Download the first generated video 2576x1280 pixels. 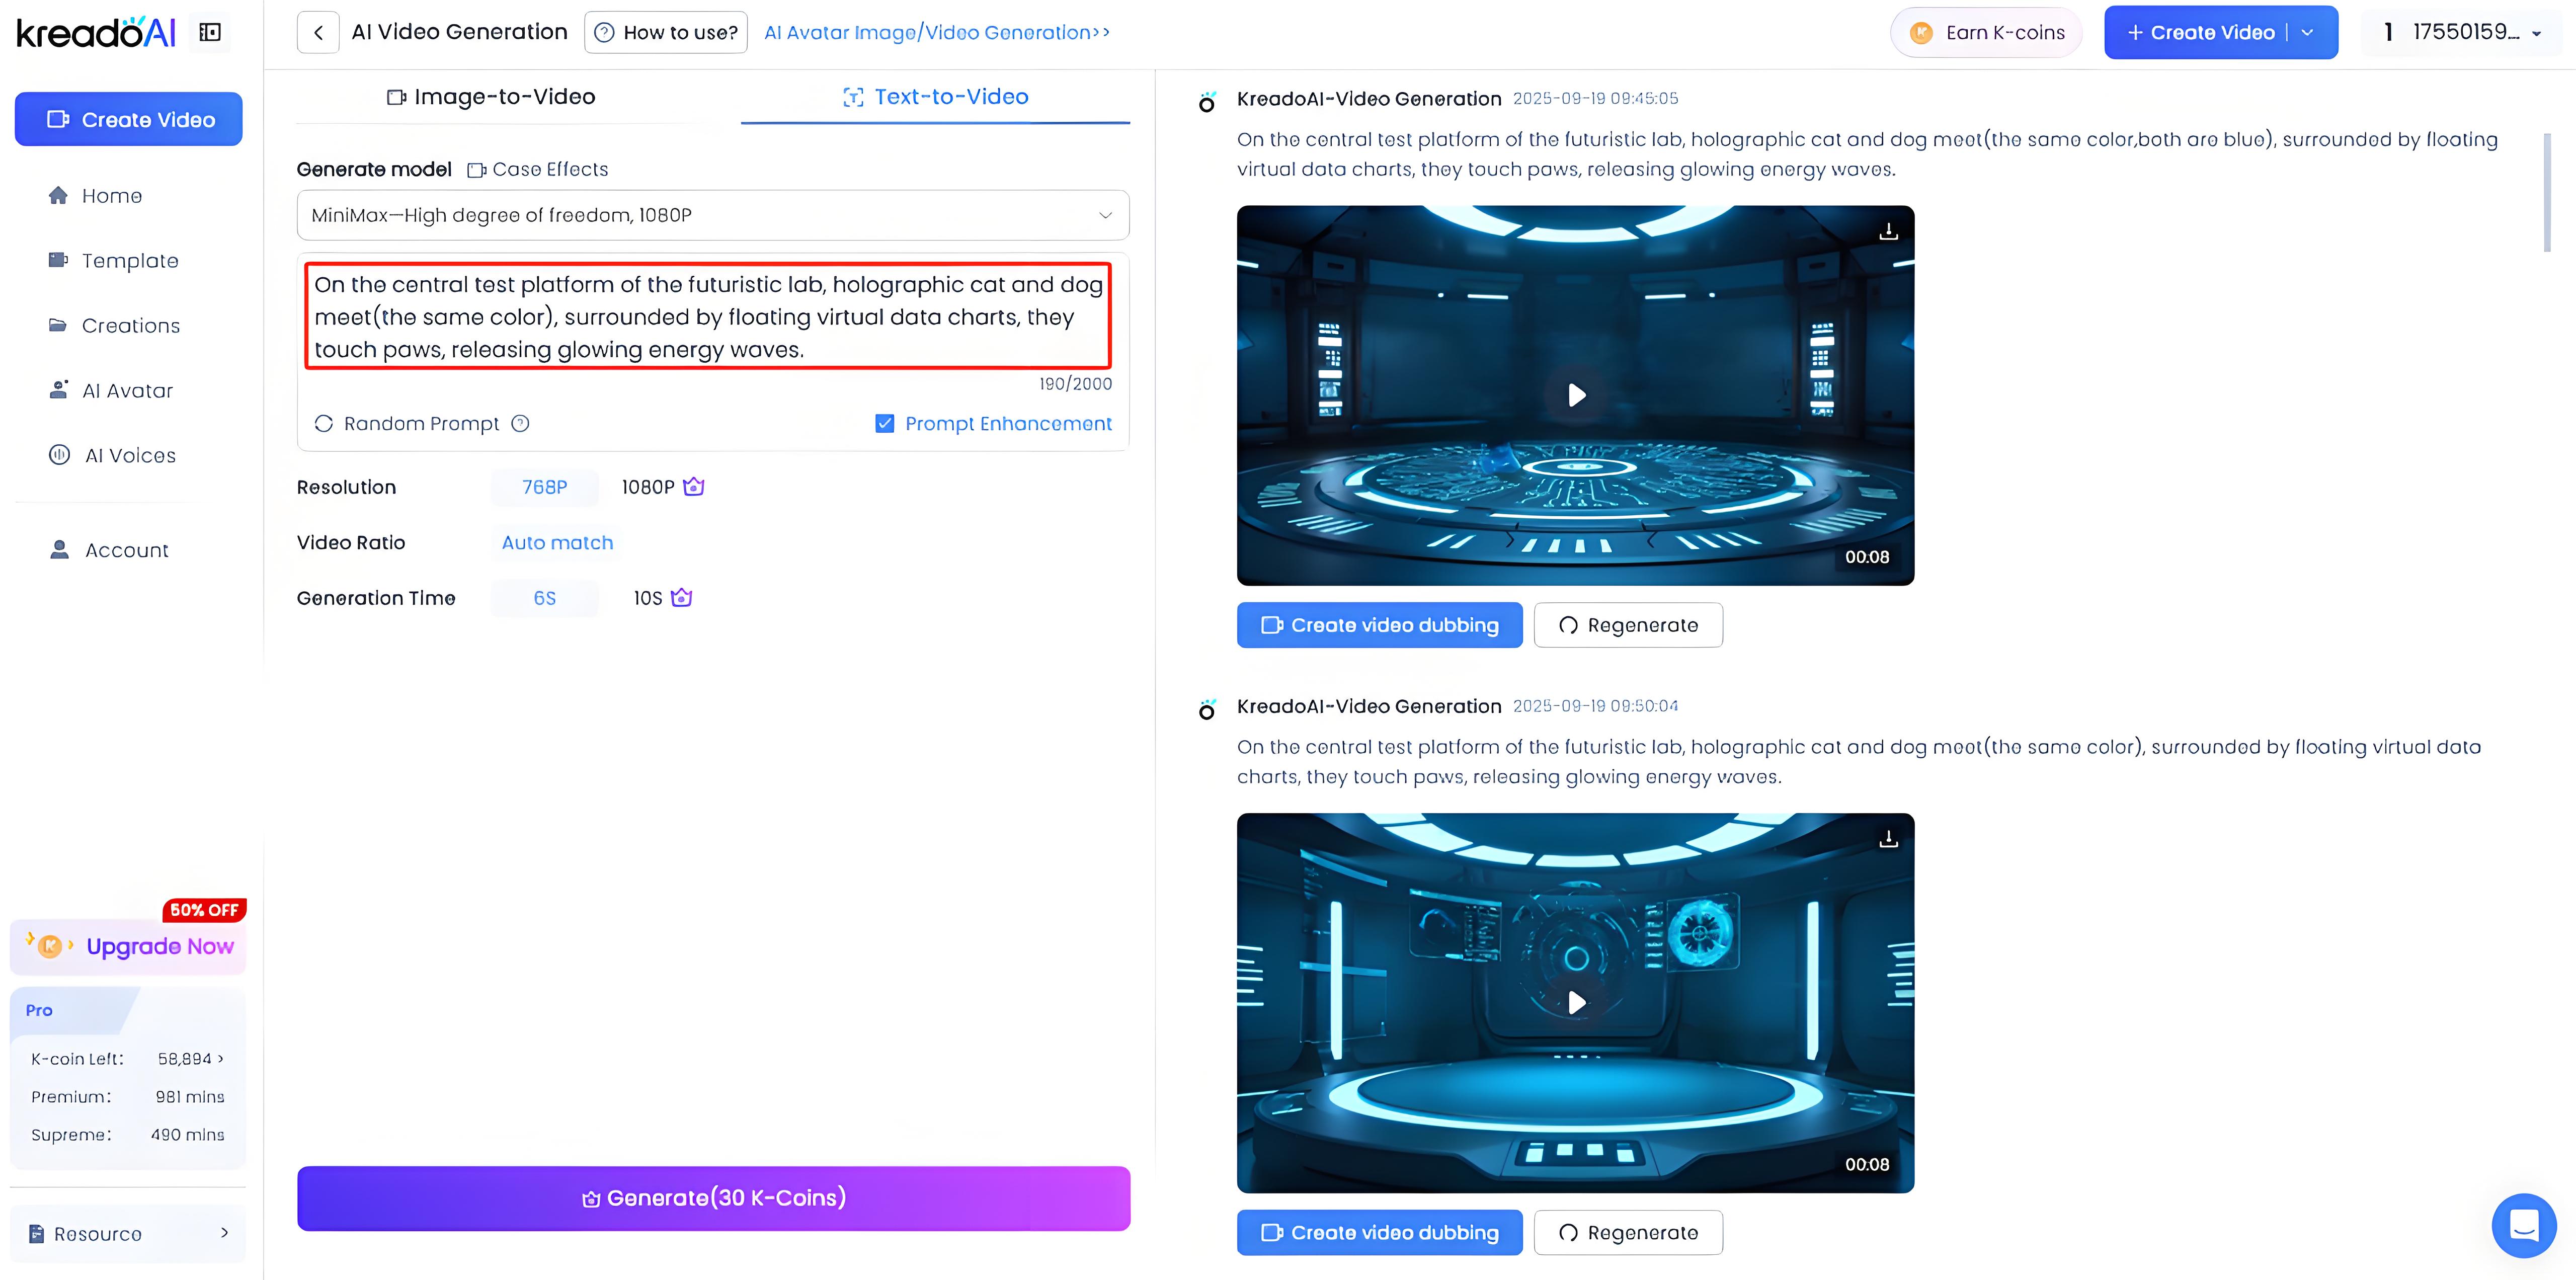point(1888,232)
